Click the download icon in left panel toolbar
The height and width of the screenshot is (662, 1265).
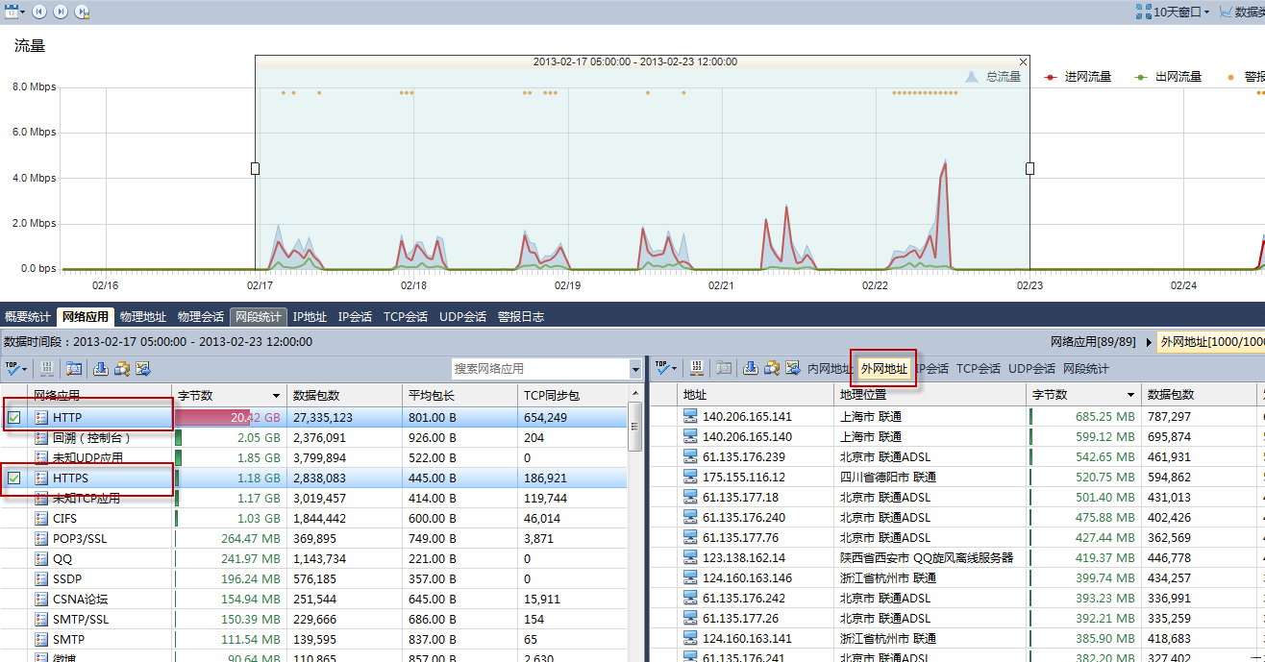click(100, 368)
